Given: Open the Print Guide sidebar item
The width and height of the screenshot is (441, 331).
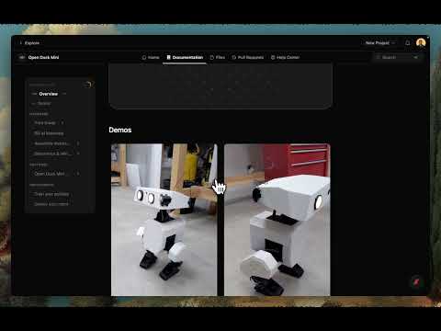Looking at the screenshot, I should 45,123.
